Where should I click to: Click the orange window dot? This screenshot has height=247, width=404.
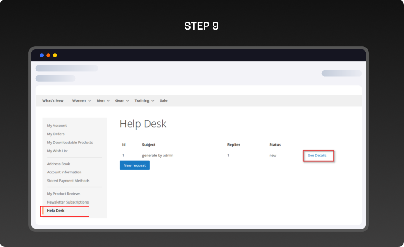point(49,56)
